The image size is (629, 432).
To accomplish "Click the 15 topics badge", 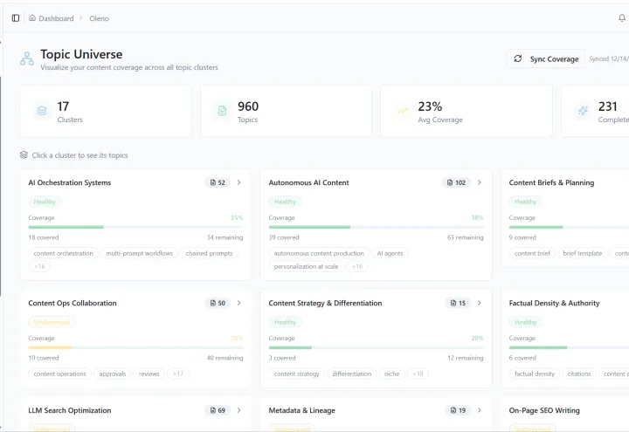I will coord(458,303).
